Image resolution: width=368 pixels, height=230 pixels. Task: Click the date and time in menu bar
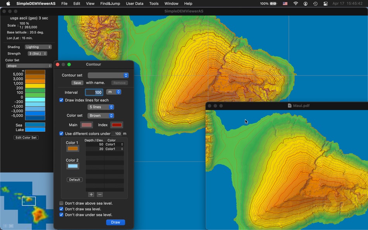click(347, 3)
